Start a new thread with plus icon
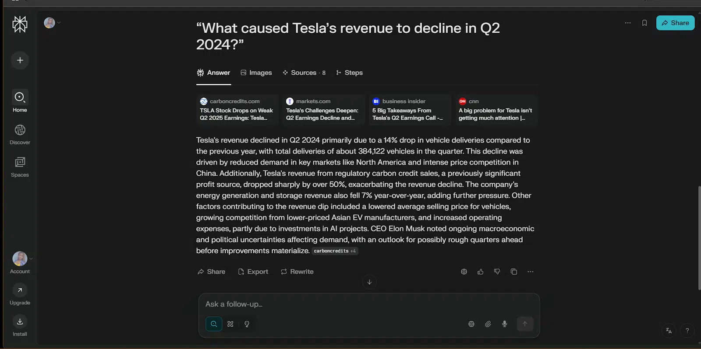 [20, 60]
